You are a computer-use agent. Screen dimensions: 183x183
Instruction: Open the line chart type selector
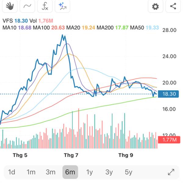click(27, 6)
